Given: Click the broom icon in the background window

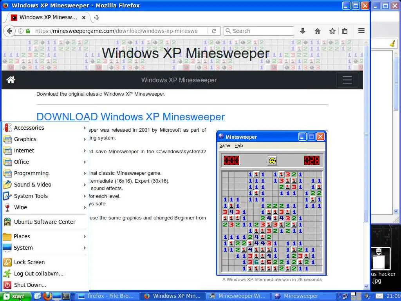Looking at the screenshot, I should pos(393,44).
